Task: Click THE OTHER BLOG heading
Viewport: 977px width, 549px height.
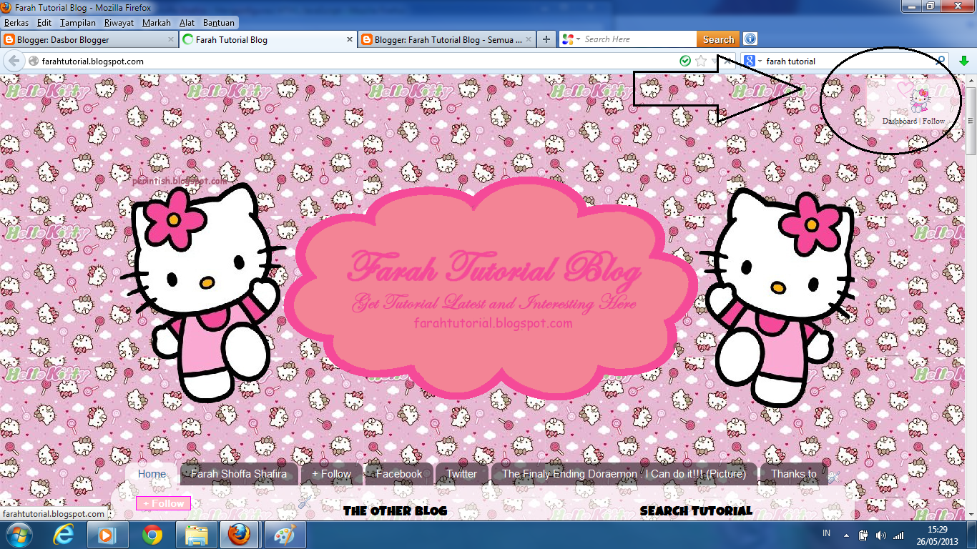Action: 395,510
